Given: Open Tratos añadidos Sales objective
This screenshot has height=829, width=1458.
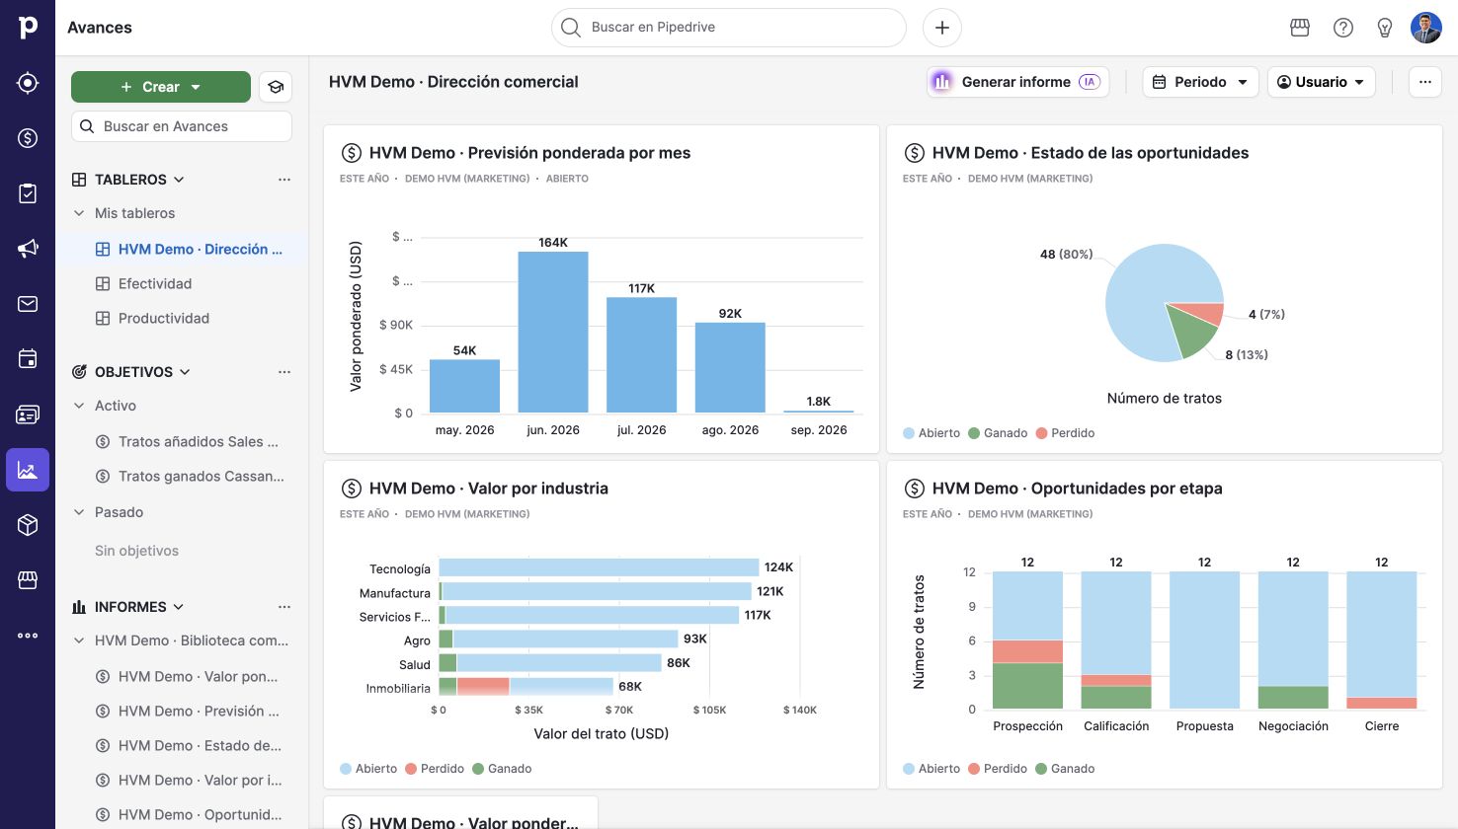Looking at the screenshot, I should click(198, 442).
